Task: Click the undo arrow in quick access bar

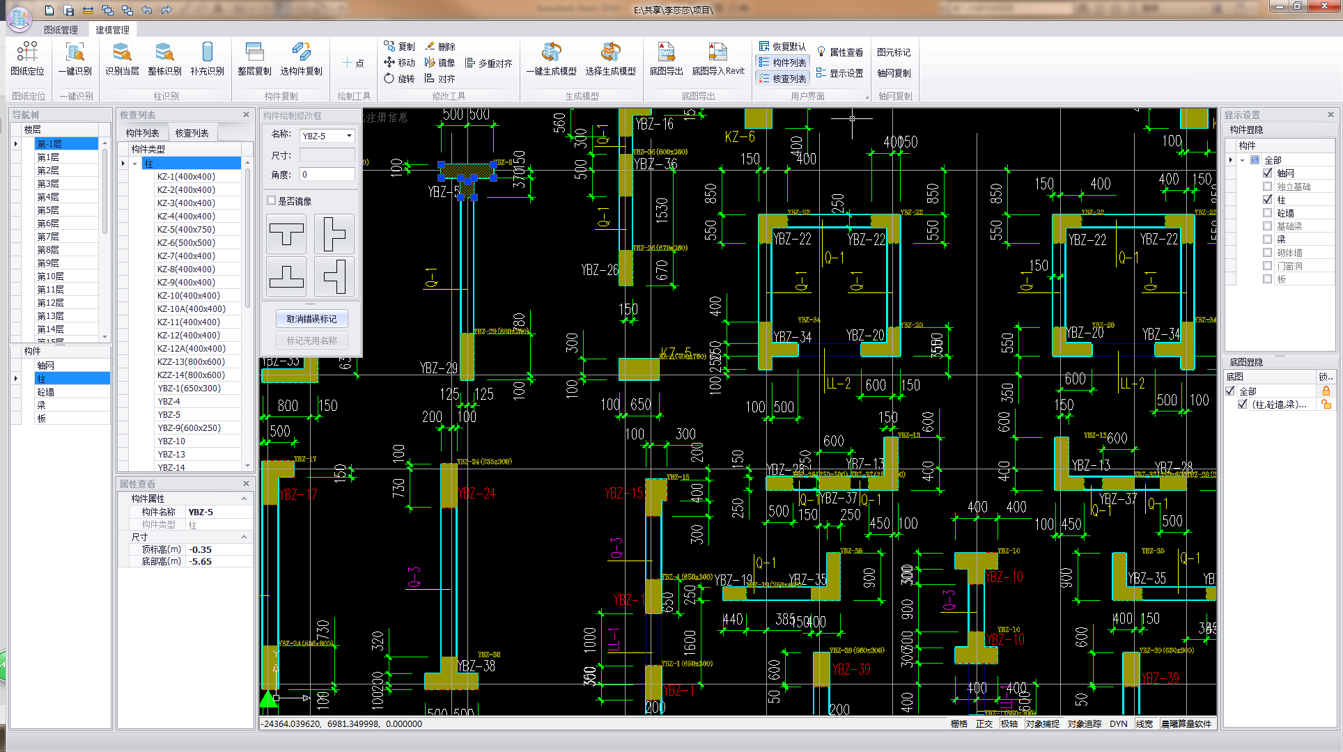Action: point(146,10)
